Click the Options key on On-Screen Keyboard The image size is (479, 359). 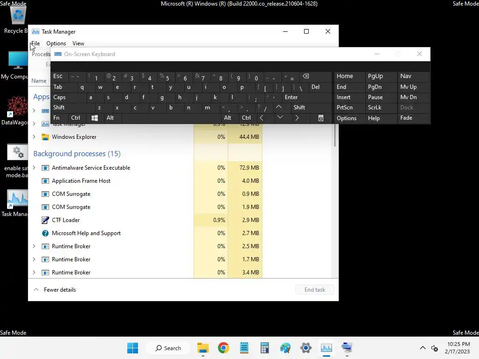[349, 118]
